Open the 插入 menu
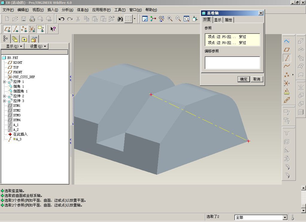 tap(53, 10)
